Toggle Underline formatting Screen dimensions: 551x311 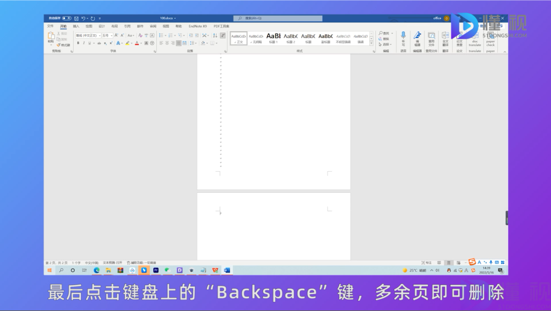pyautogui.click(x=89, y=43)
